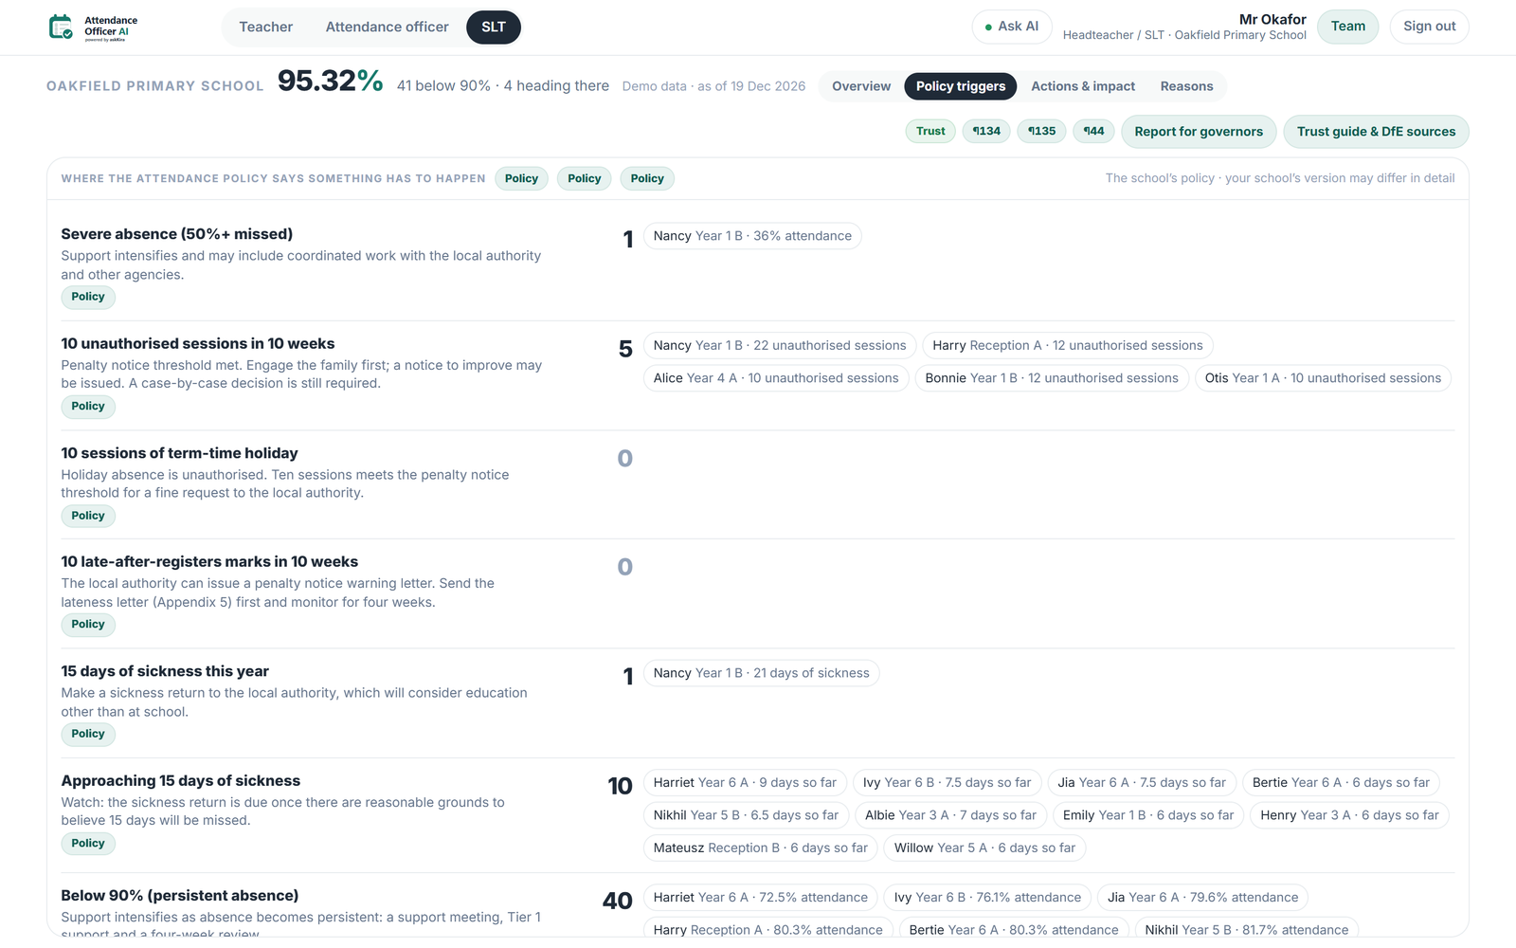The height and width of the screenshot is (948, 1516).
Task: Click the Policy chip under Severe absence
Action: [88, 297]
